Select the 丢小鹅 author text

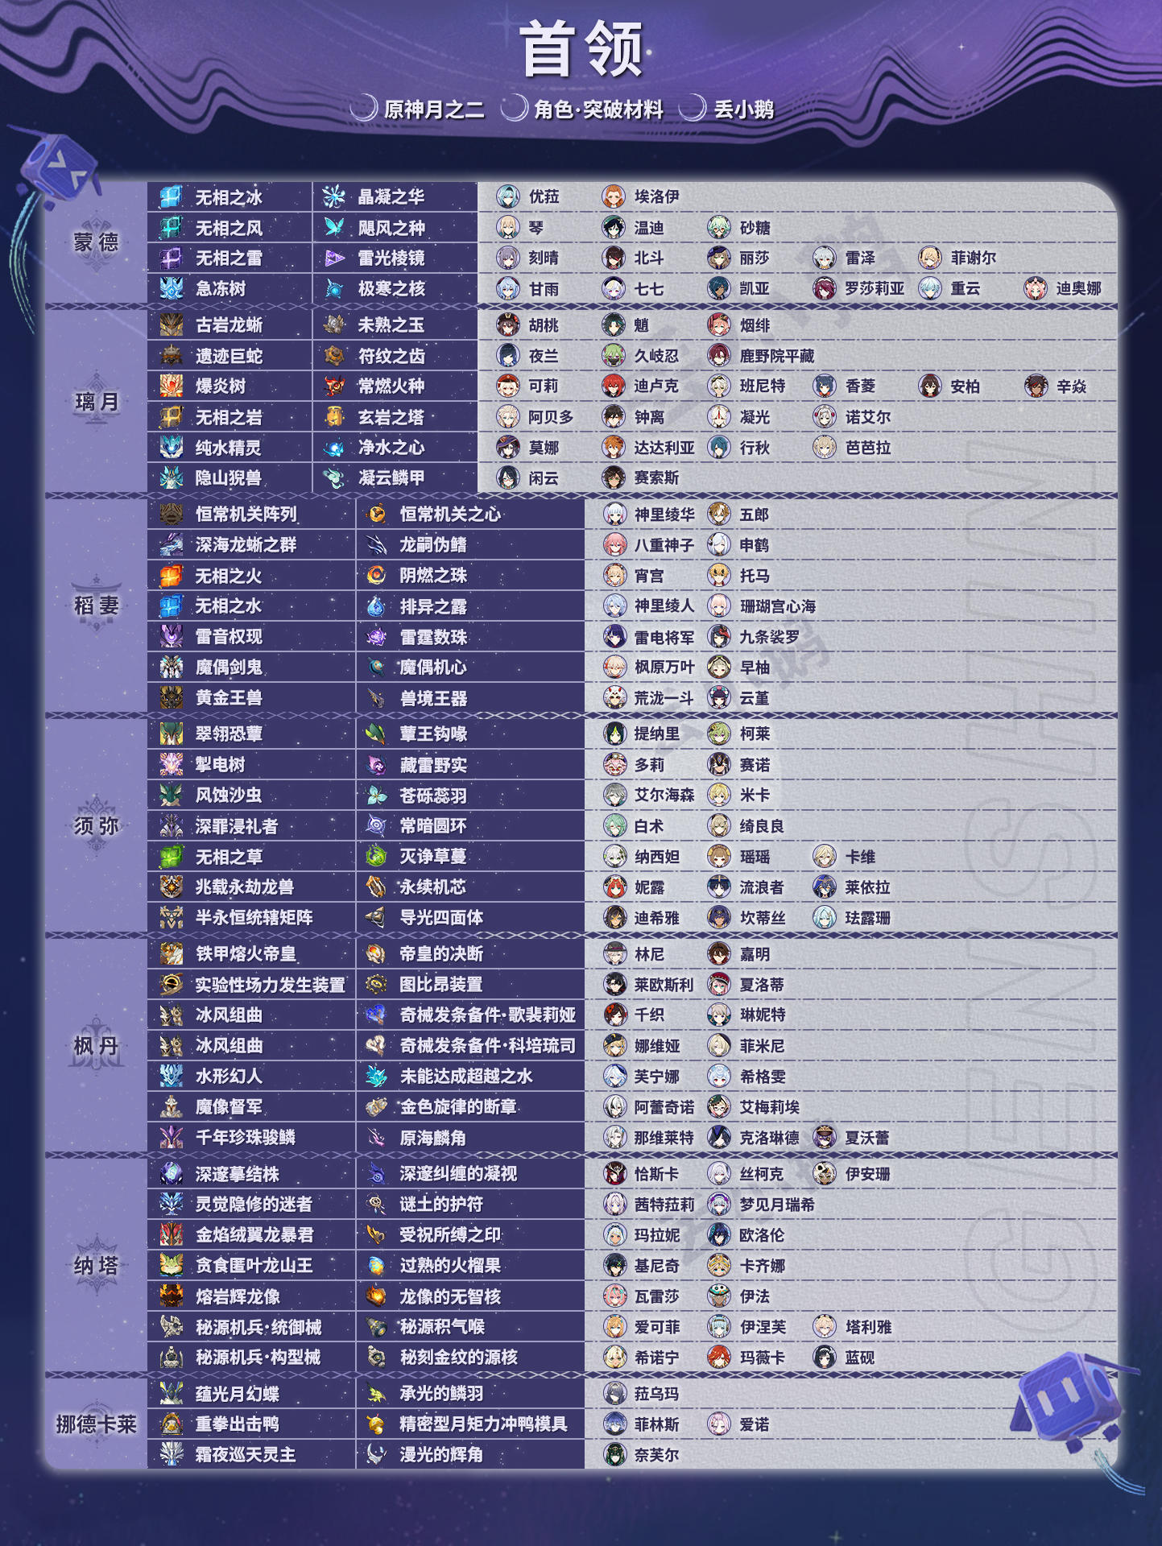click(x=744, y=110)
